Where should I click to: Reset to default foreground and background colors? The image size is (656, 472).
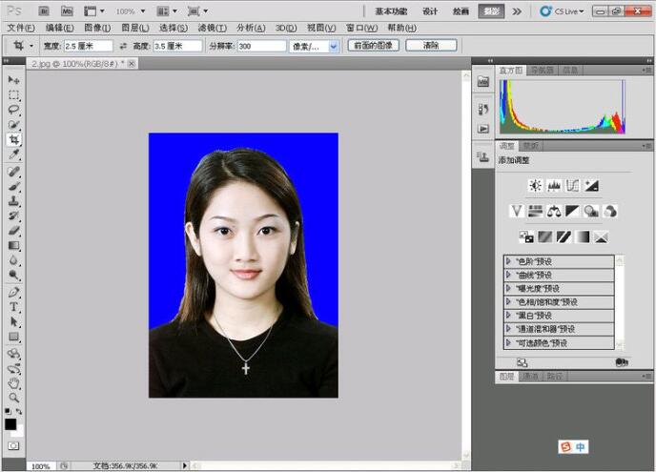[7, 411]
